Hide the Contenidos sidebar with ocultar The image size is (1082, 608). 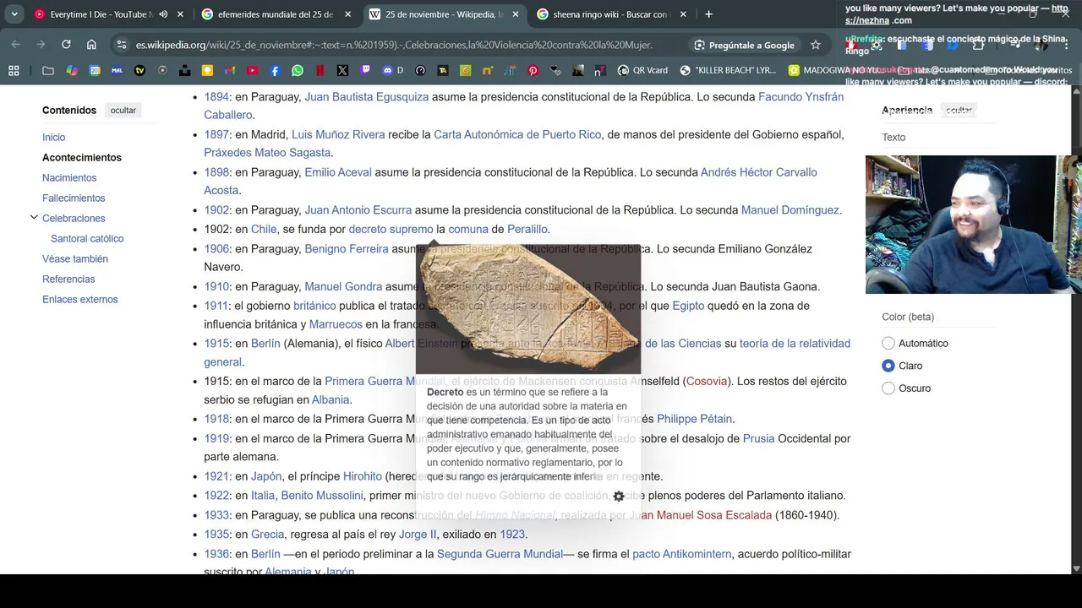(123, 111)
